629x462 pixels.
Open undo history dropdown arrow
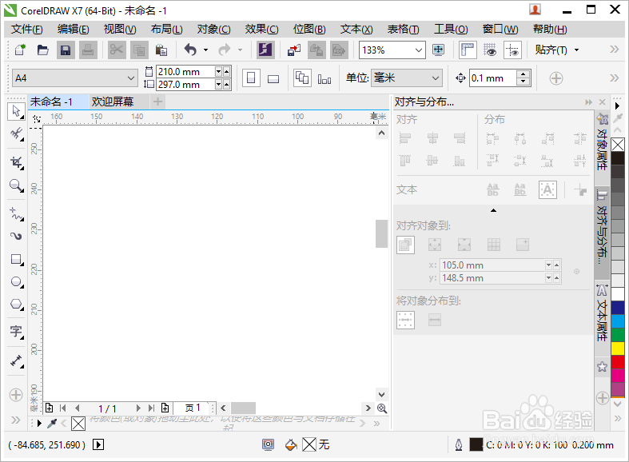205,50
